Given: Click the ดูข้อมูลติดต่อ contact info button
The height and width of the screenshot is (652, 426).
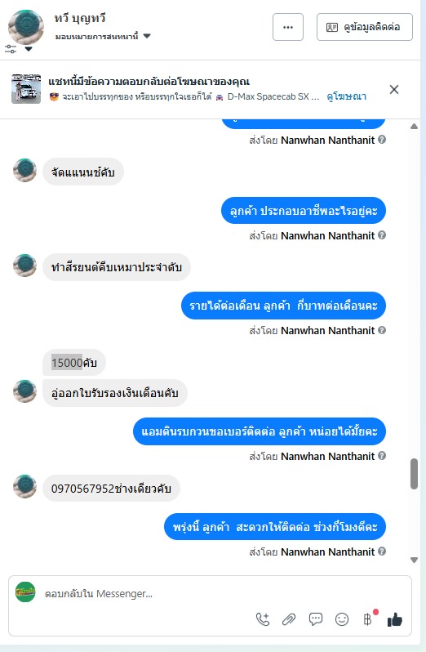Looking at the screenshot, I should click(x=365, y=27).
